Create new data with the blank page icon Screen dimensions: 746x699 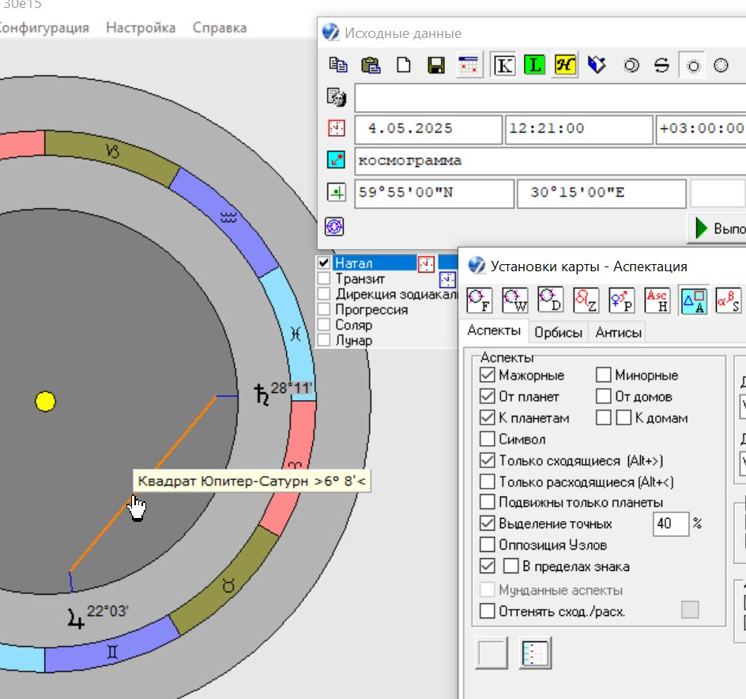click(404, 65)
